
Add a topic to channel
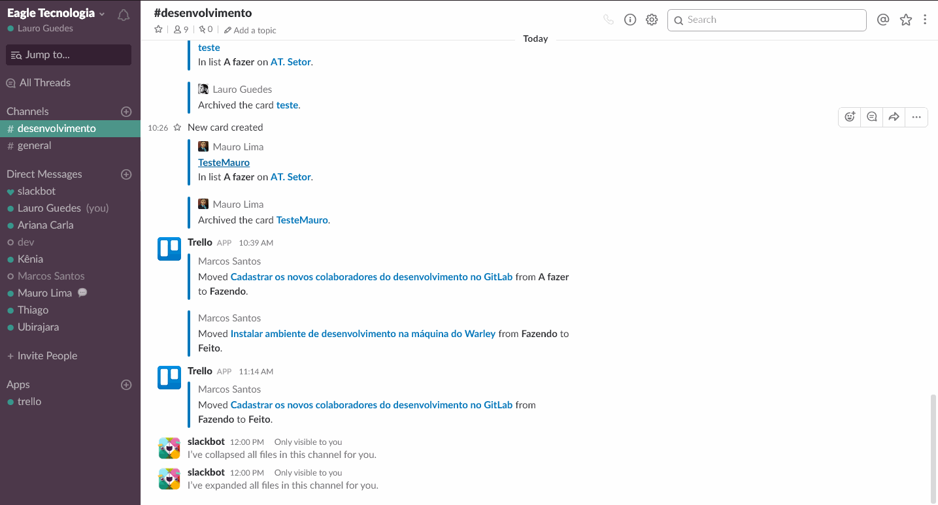click(x=250, y=30)
